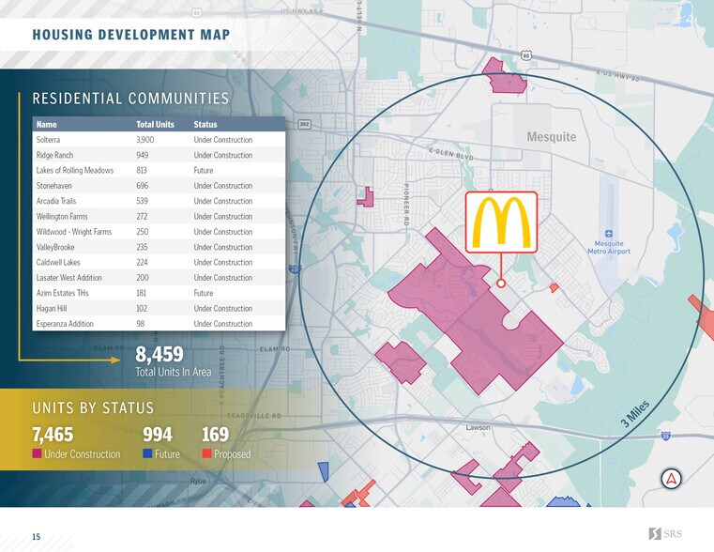Click the site location pin circle
The image size is (714, 552).
[501, 284]
